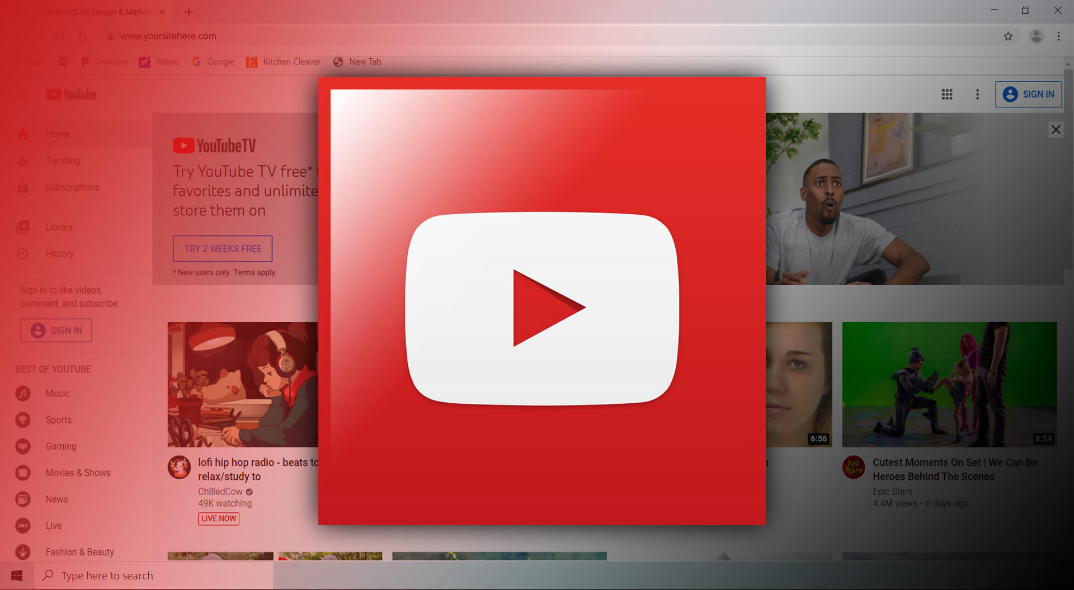Click the YouTubeTV logo in banner
The image size is (1074, 590).
pyautogui.click(x=214, y=146)
